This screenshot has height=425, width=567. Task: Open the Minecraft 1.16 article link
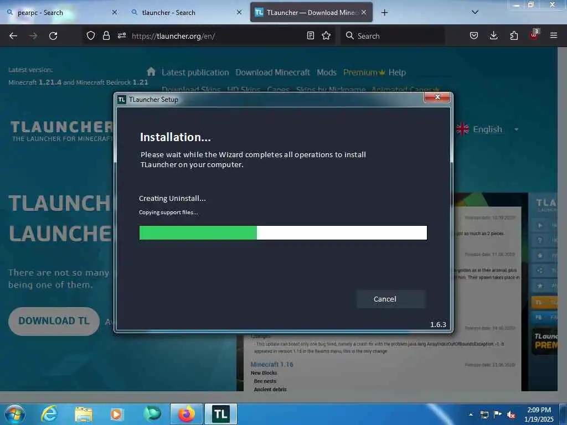[x=271, y=364]
